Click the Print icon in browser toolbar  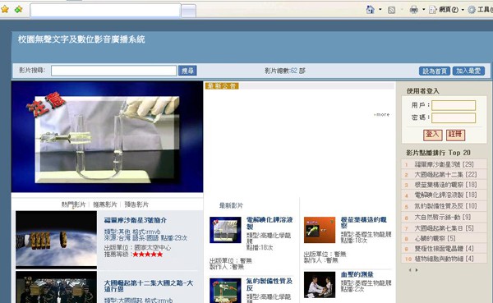414,10
